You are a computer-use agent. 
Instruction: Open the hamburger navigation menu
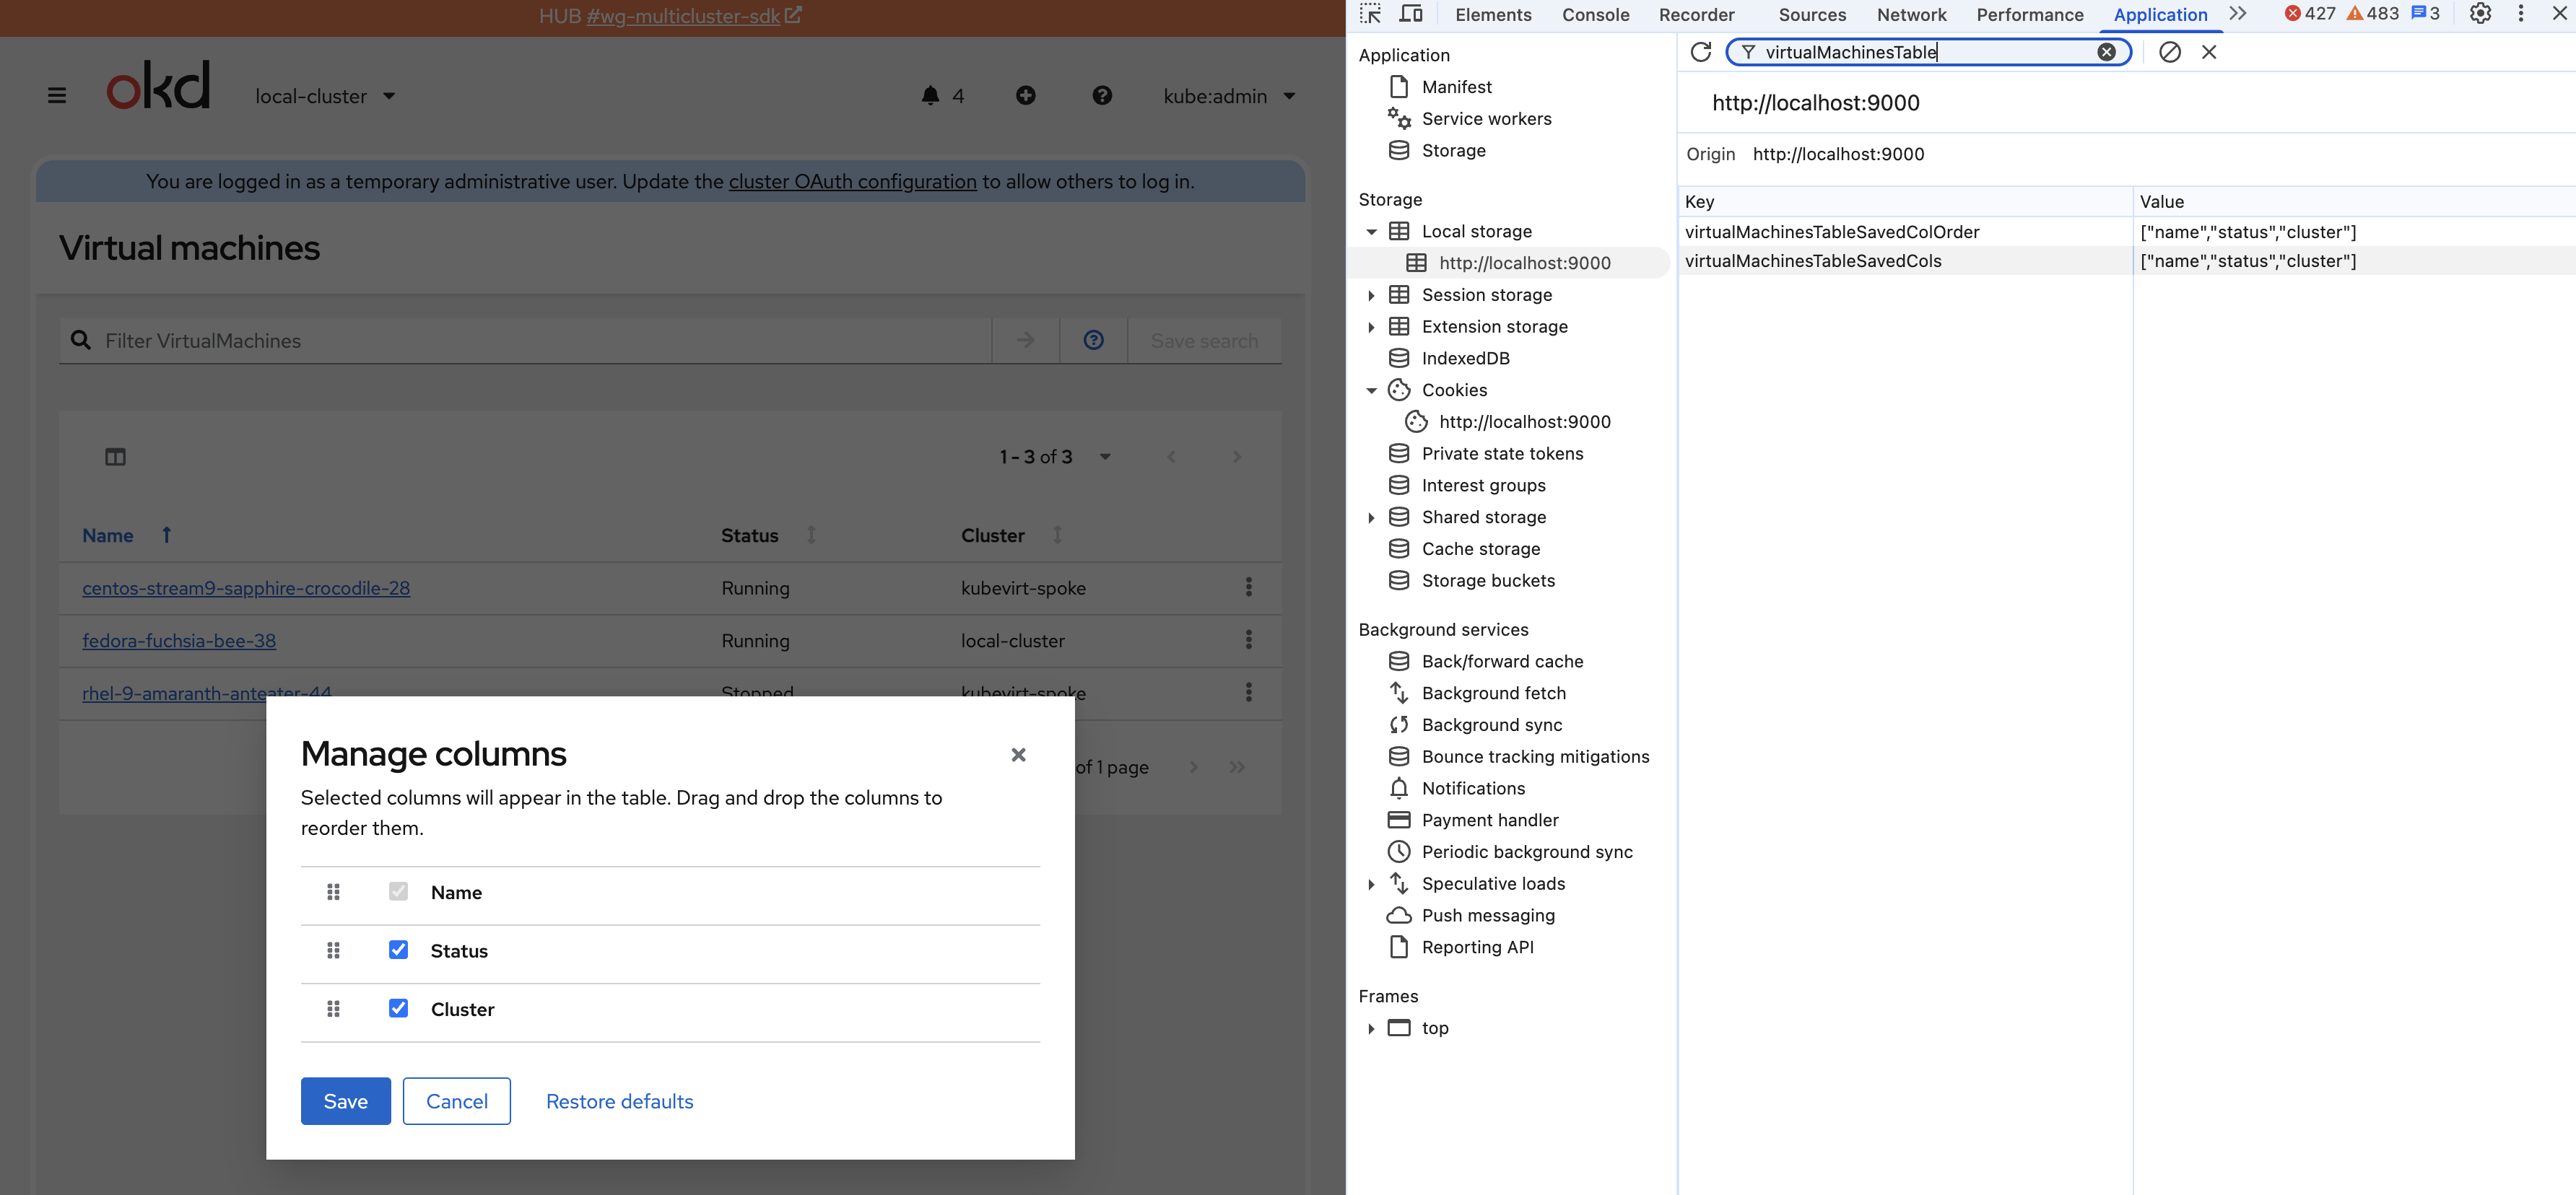click(x=57, y=96)
